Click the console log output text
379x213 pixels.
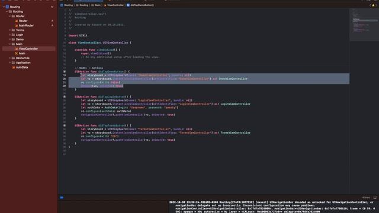(272, 207)
